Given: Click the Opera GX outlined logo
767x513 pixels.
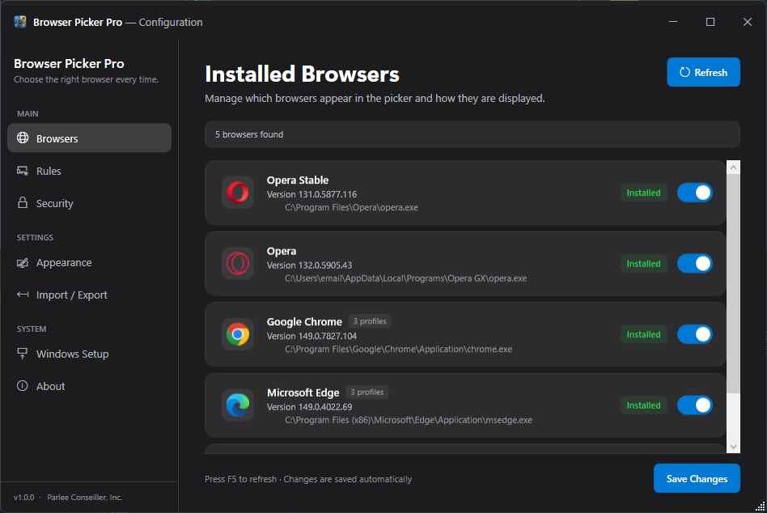Looking at the screenshot, I should coord(238,264).
